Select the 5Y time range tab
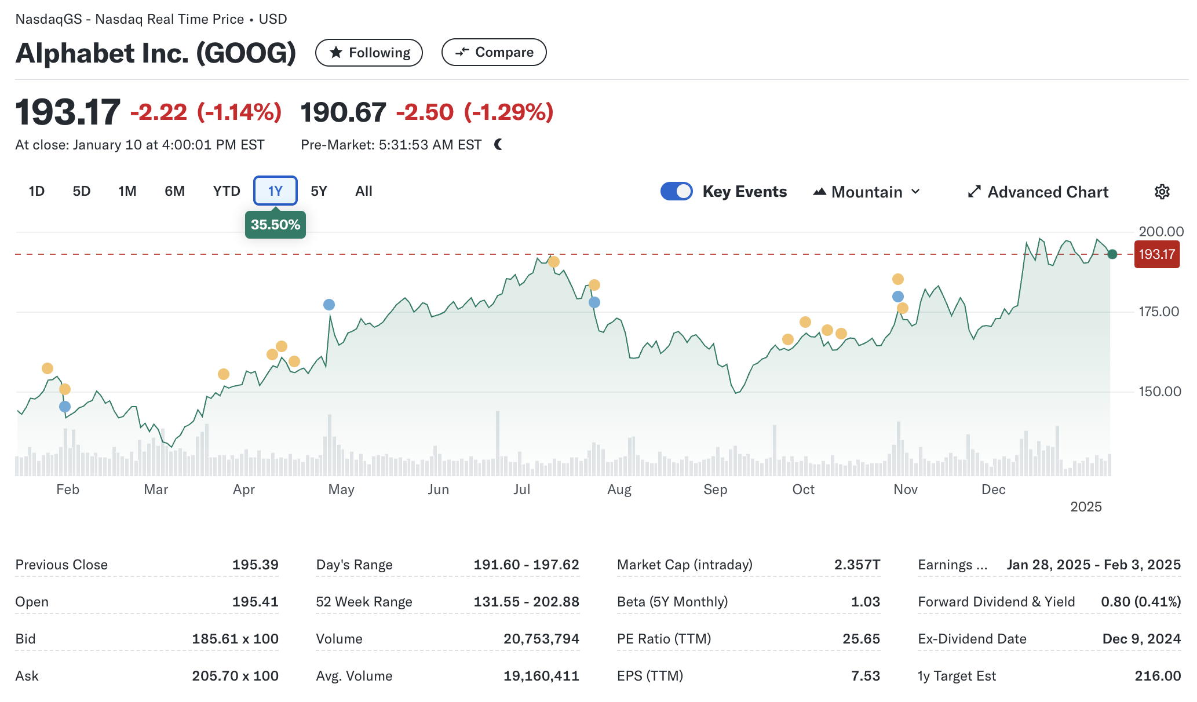 click(x=319, y=191)
